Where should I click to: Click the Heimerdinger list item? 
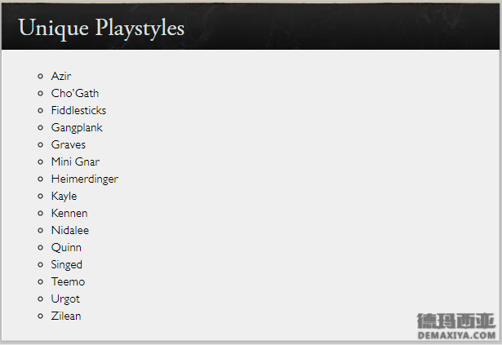85,179
